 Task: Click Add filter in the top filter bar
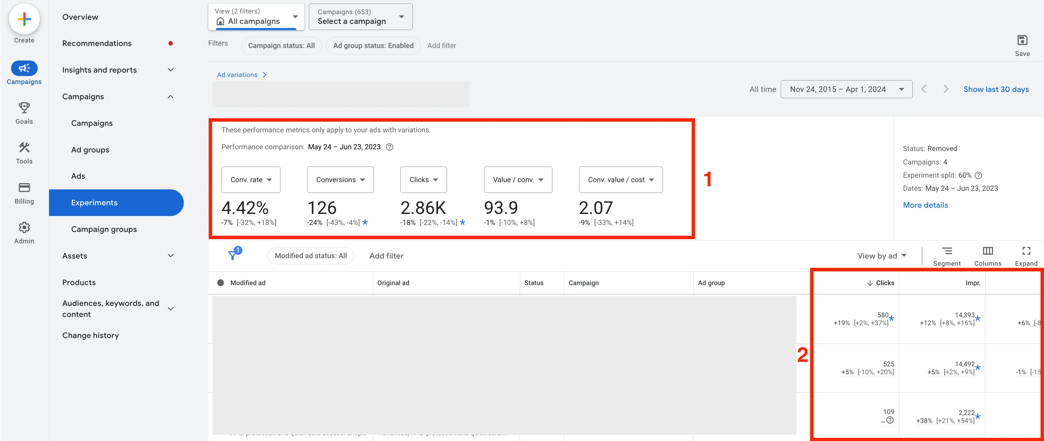[x=442, y=45]
